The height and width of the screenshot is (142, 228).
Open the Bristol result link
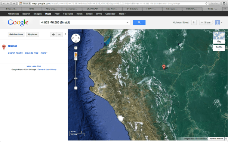pos(12,46)
